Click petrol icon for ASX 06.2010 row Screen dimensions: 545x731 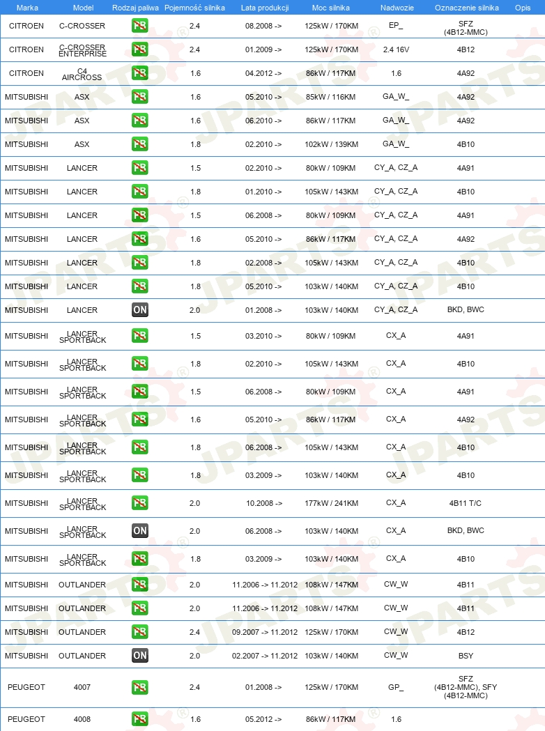tap(140, 121)
